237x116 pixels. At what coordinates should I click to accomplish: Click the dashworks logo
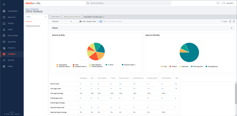[33, 3]
